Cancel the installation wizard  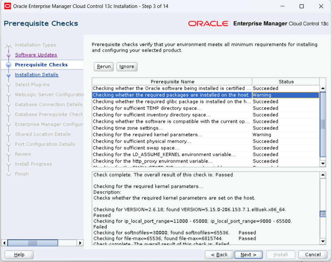(x=313, y=255)
